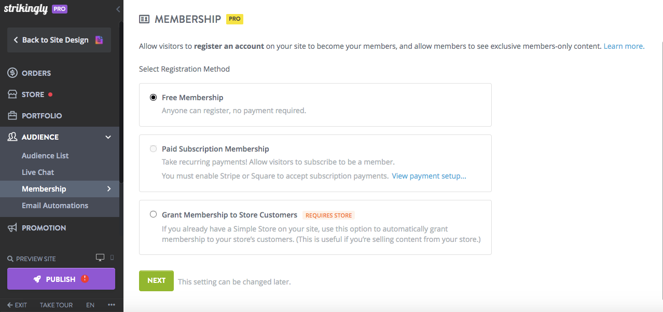Screen dimensions: 663x312
Task: Select Free Membership registration method
Action: tap(153, 97)
